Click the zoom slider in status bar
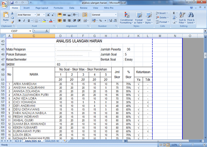 click(x=193, y=145)
